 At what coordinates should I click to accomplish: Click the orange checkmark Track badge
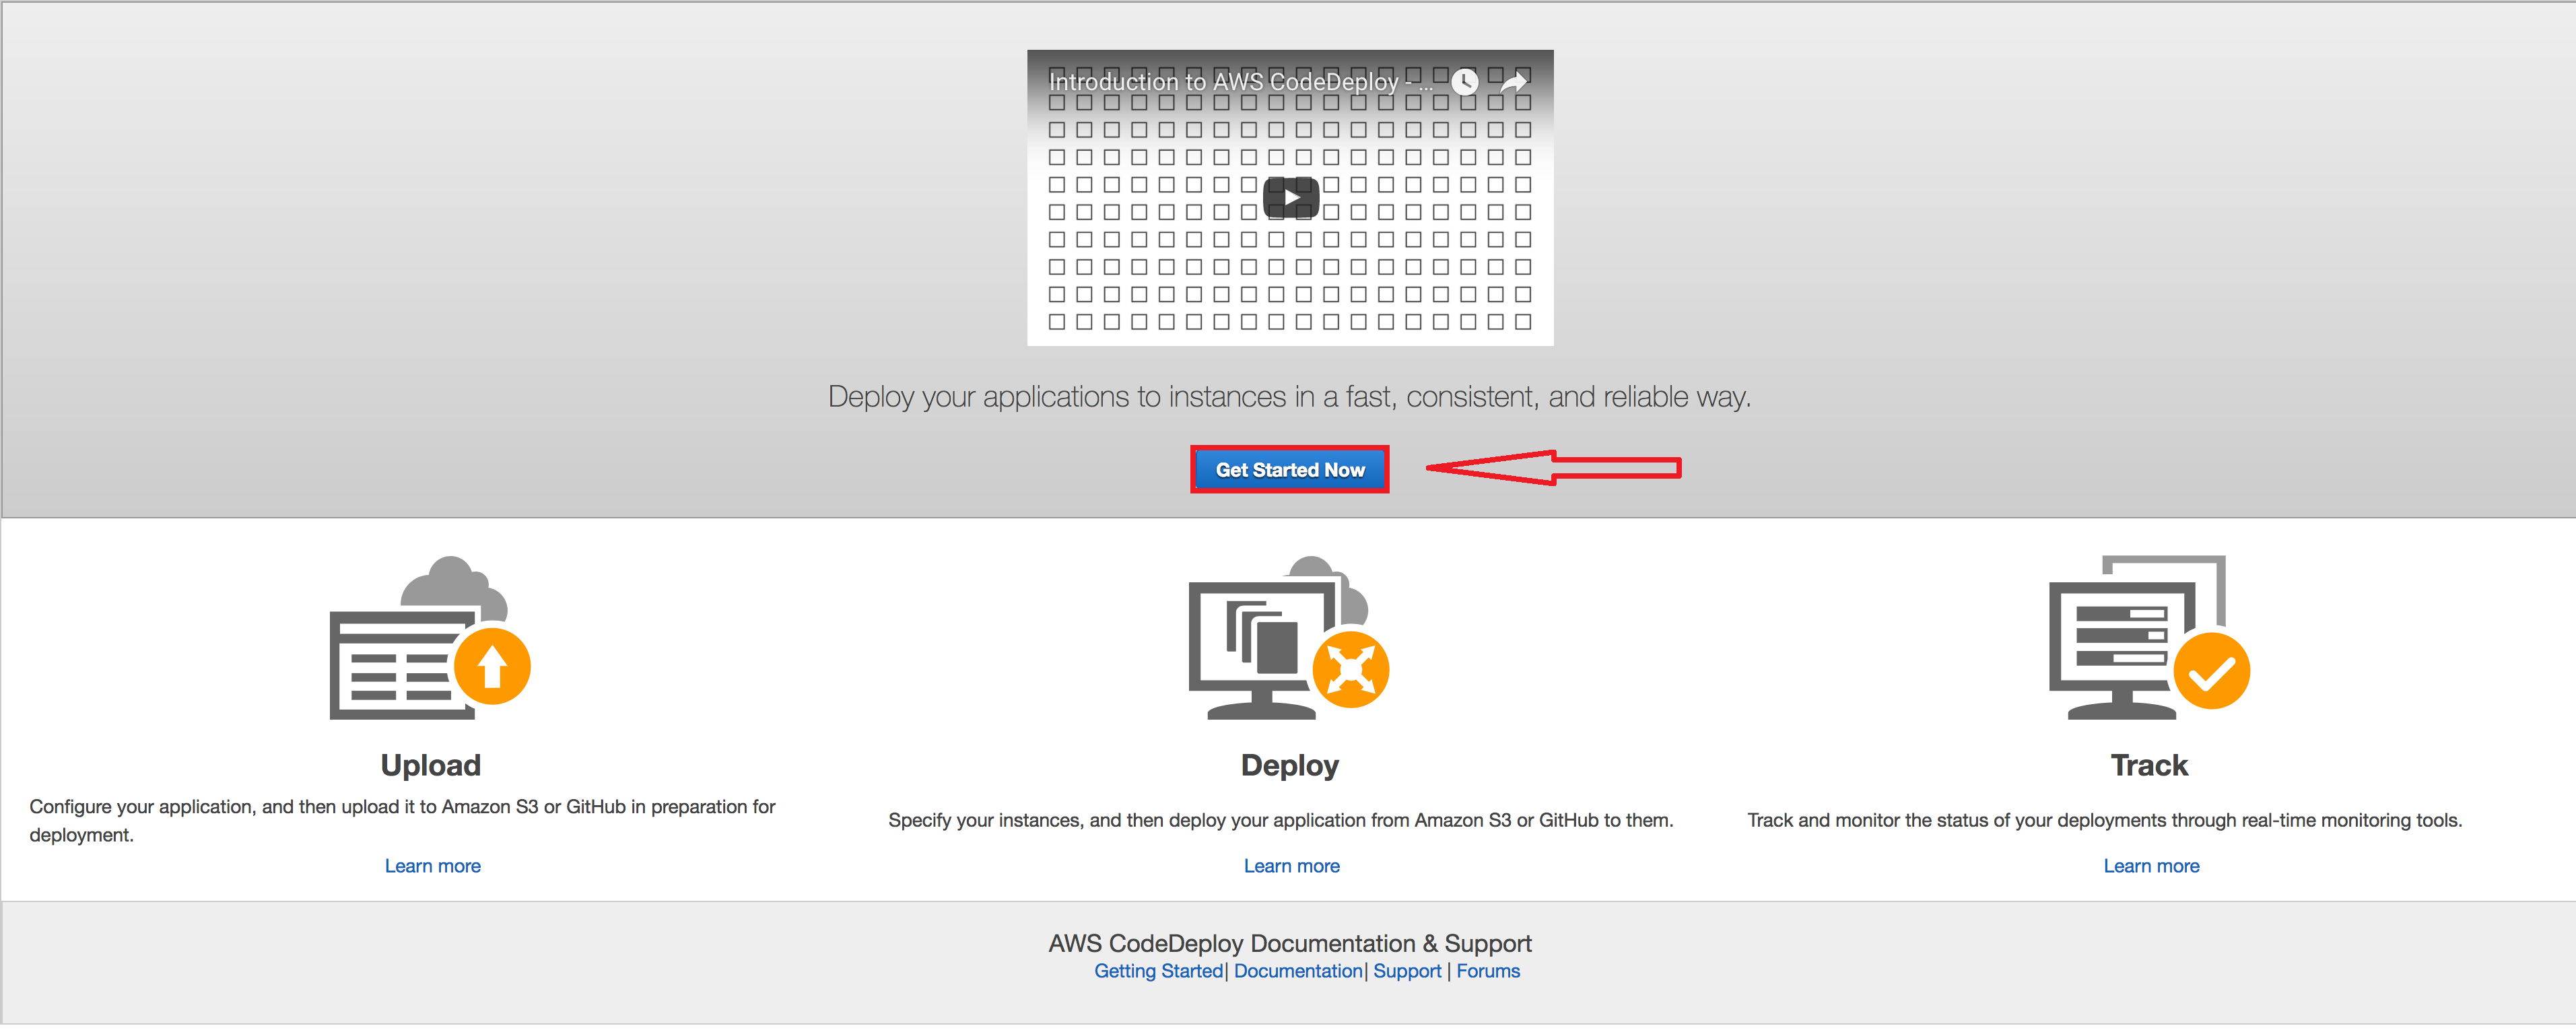pyautogui.click(x=2211, y=672)
